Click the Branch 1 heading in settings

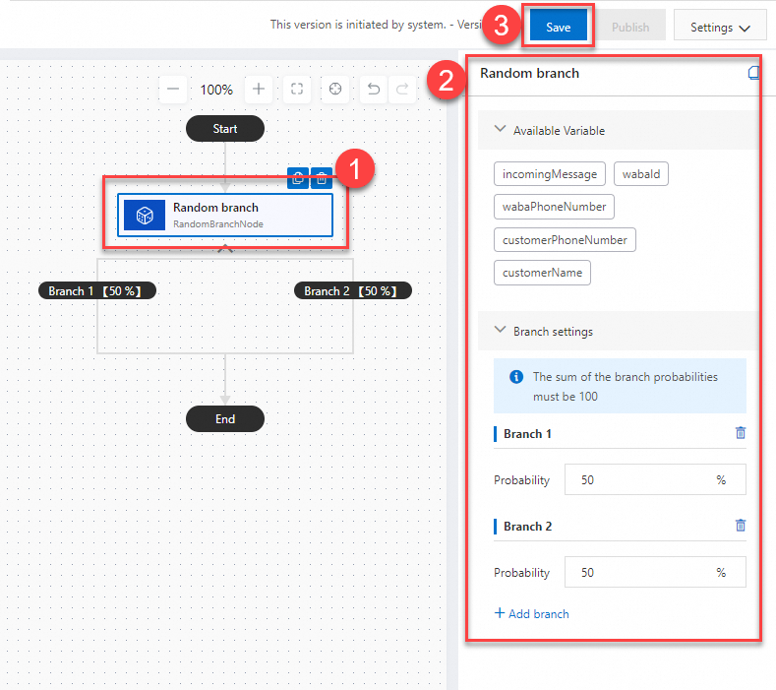[x=527, y=434]
